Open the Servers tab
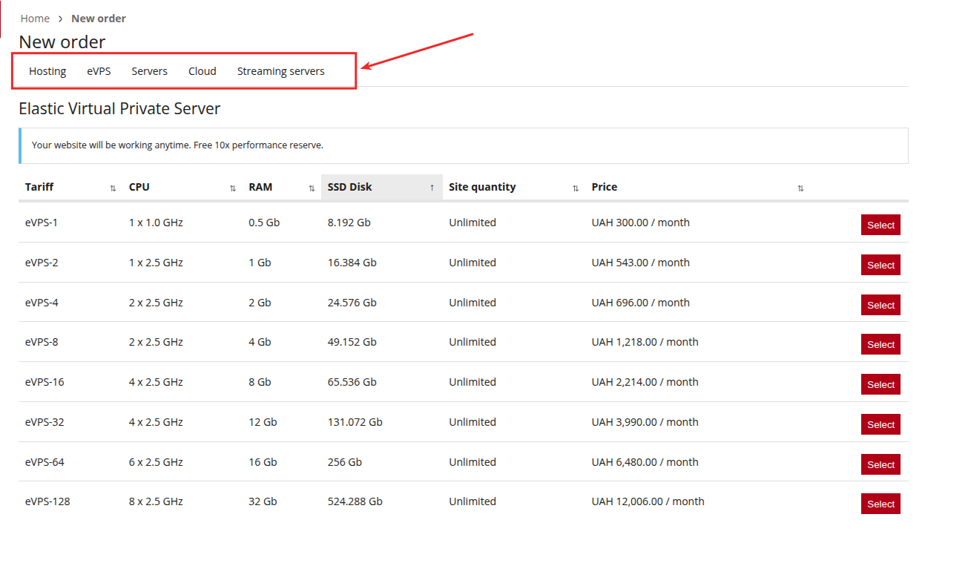This screenshot has width=971, height=563. click(149, 71)
